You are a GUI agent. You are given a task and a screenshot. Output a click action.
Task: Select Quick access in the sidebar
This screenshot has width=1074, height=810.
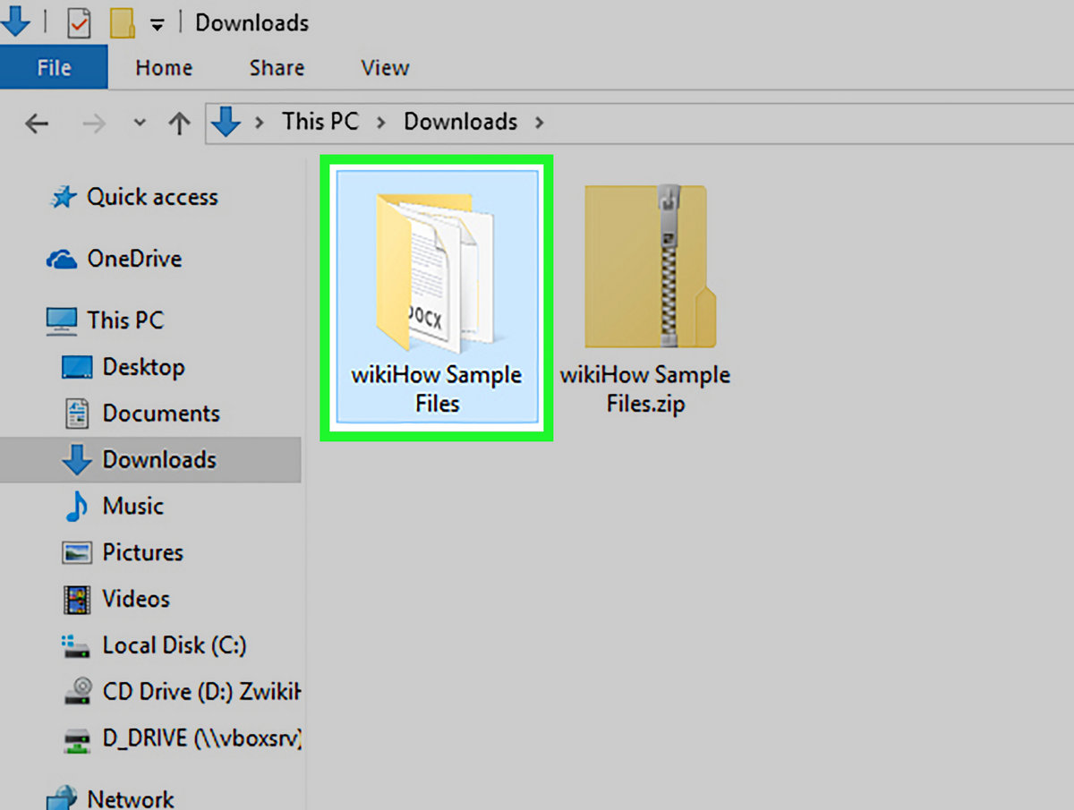click(x=152, y=198)
